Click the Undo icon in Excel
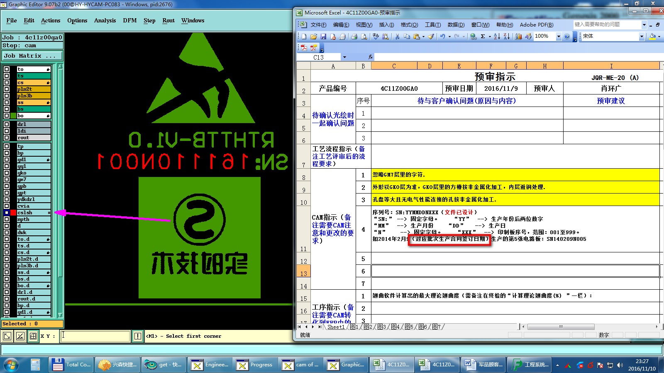The width and height of the screenshot is (664, 373). pos(442,36)
